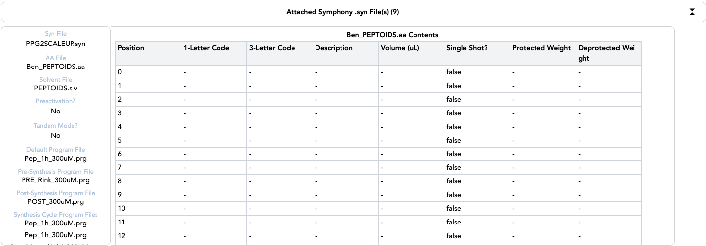This screenshot has height=246, width=706.
Task: Click the Volume (uL) column header
Action: click(400, 48)
